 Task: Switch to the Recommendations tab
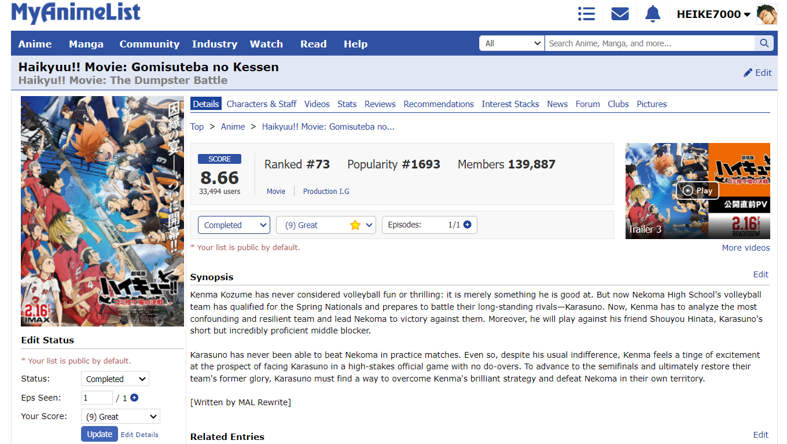(x=439, y=104)
